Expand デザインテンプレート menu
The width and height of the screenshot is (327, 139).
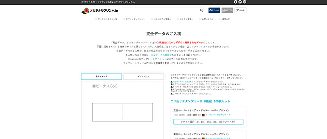(134, 19)
